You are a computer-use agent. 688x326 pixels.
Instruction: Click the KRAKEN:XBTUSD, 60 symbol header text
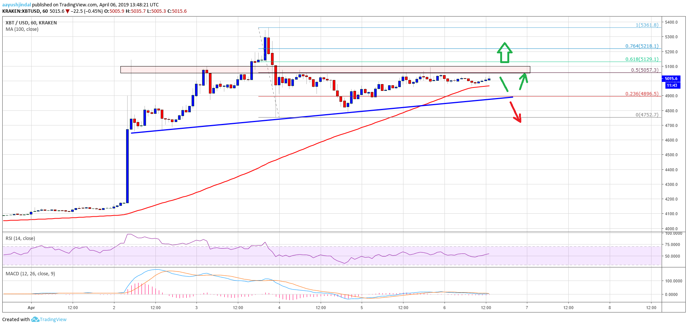(25, 11)
